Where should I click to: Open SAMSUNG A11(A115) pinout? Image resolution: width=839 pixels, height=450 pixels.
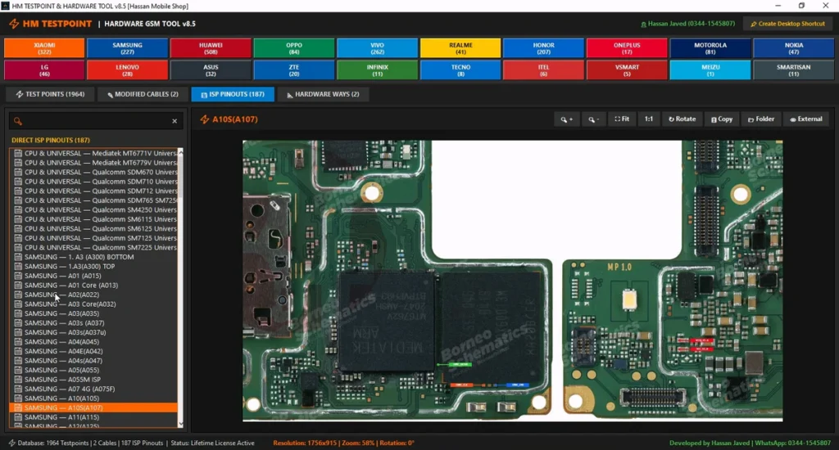point(94,417)
